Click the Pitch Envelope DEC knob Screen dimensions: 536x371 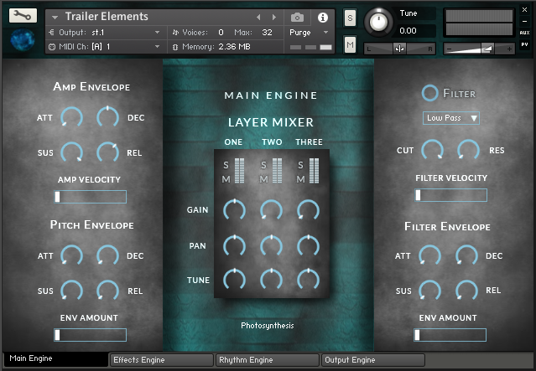pos(107,255)
